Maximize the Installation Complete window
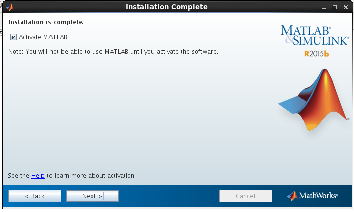This screenshot has width=354, height=212. (334, 7)
